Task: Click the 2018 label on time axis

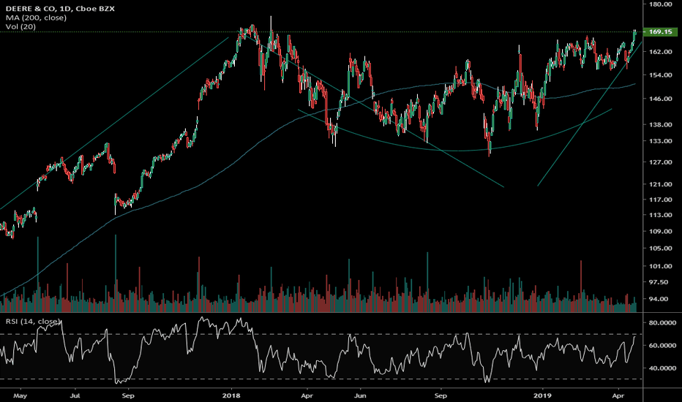Action: pyautogui.click(x=231, y=396)
